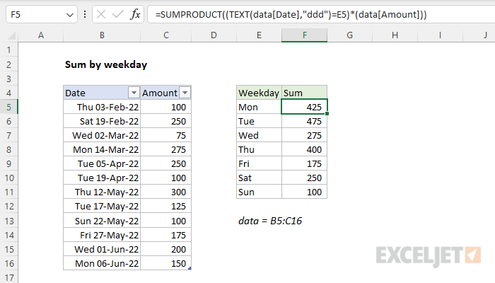Image resolution: width=495 pixels, height=283 pixels.
Task: Select amount 125 for Tue 17-May-22
Action: (165, 207)
